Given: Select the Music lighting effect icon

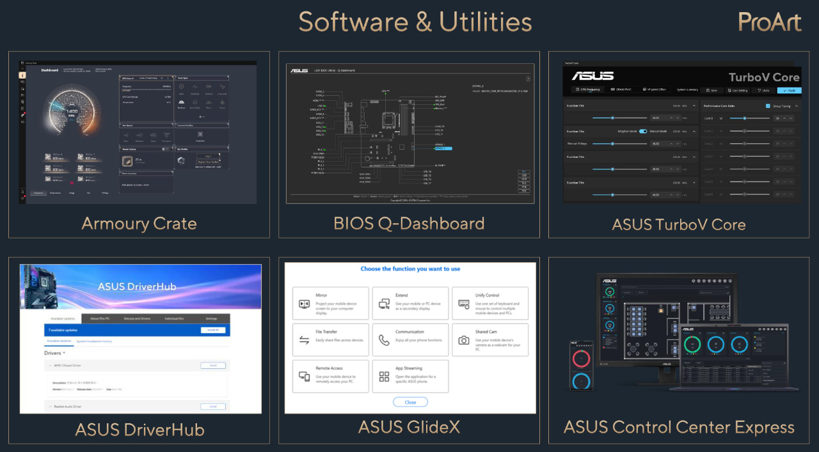Looking at the screenshot, I should click(209, 102).
